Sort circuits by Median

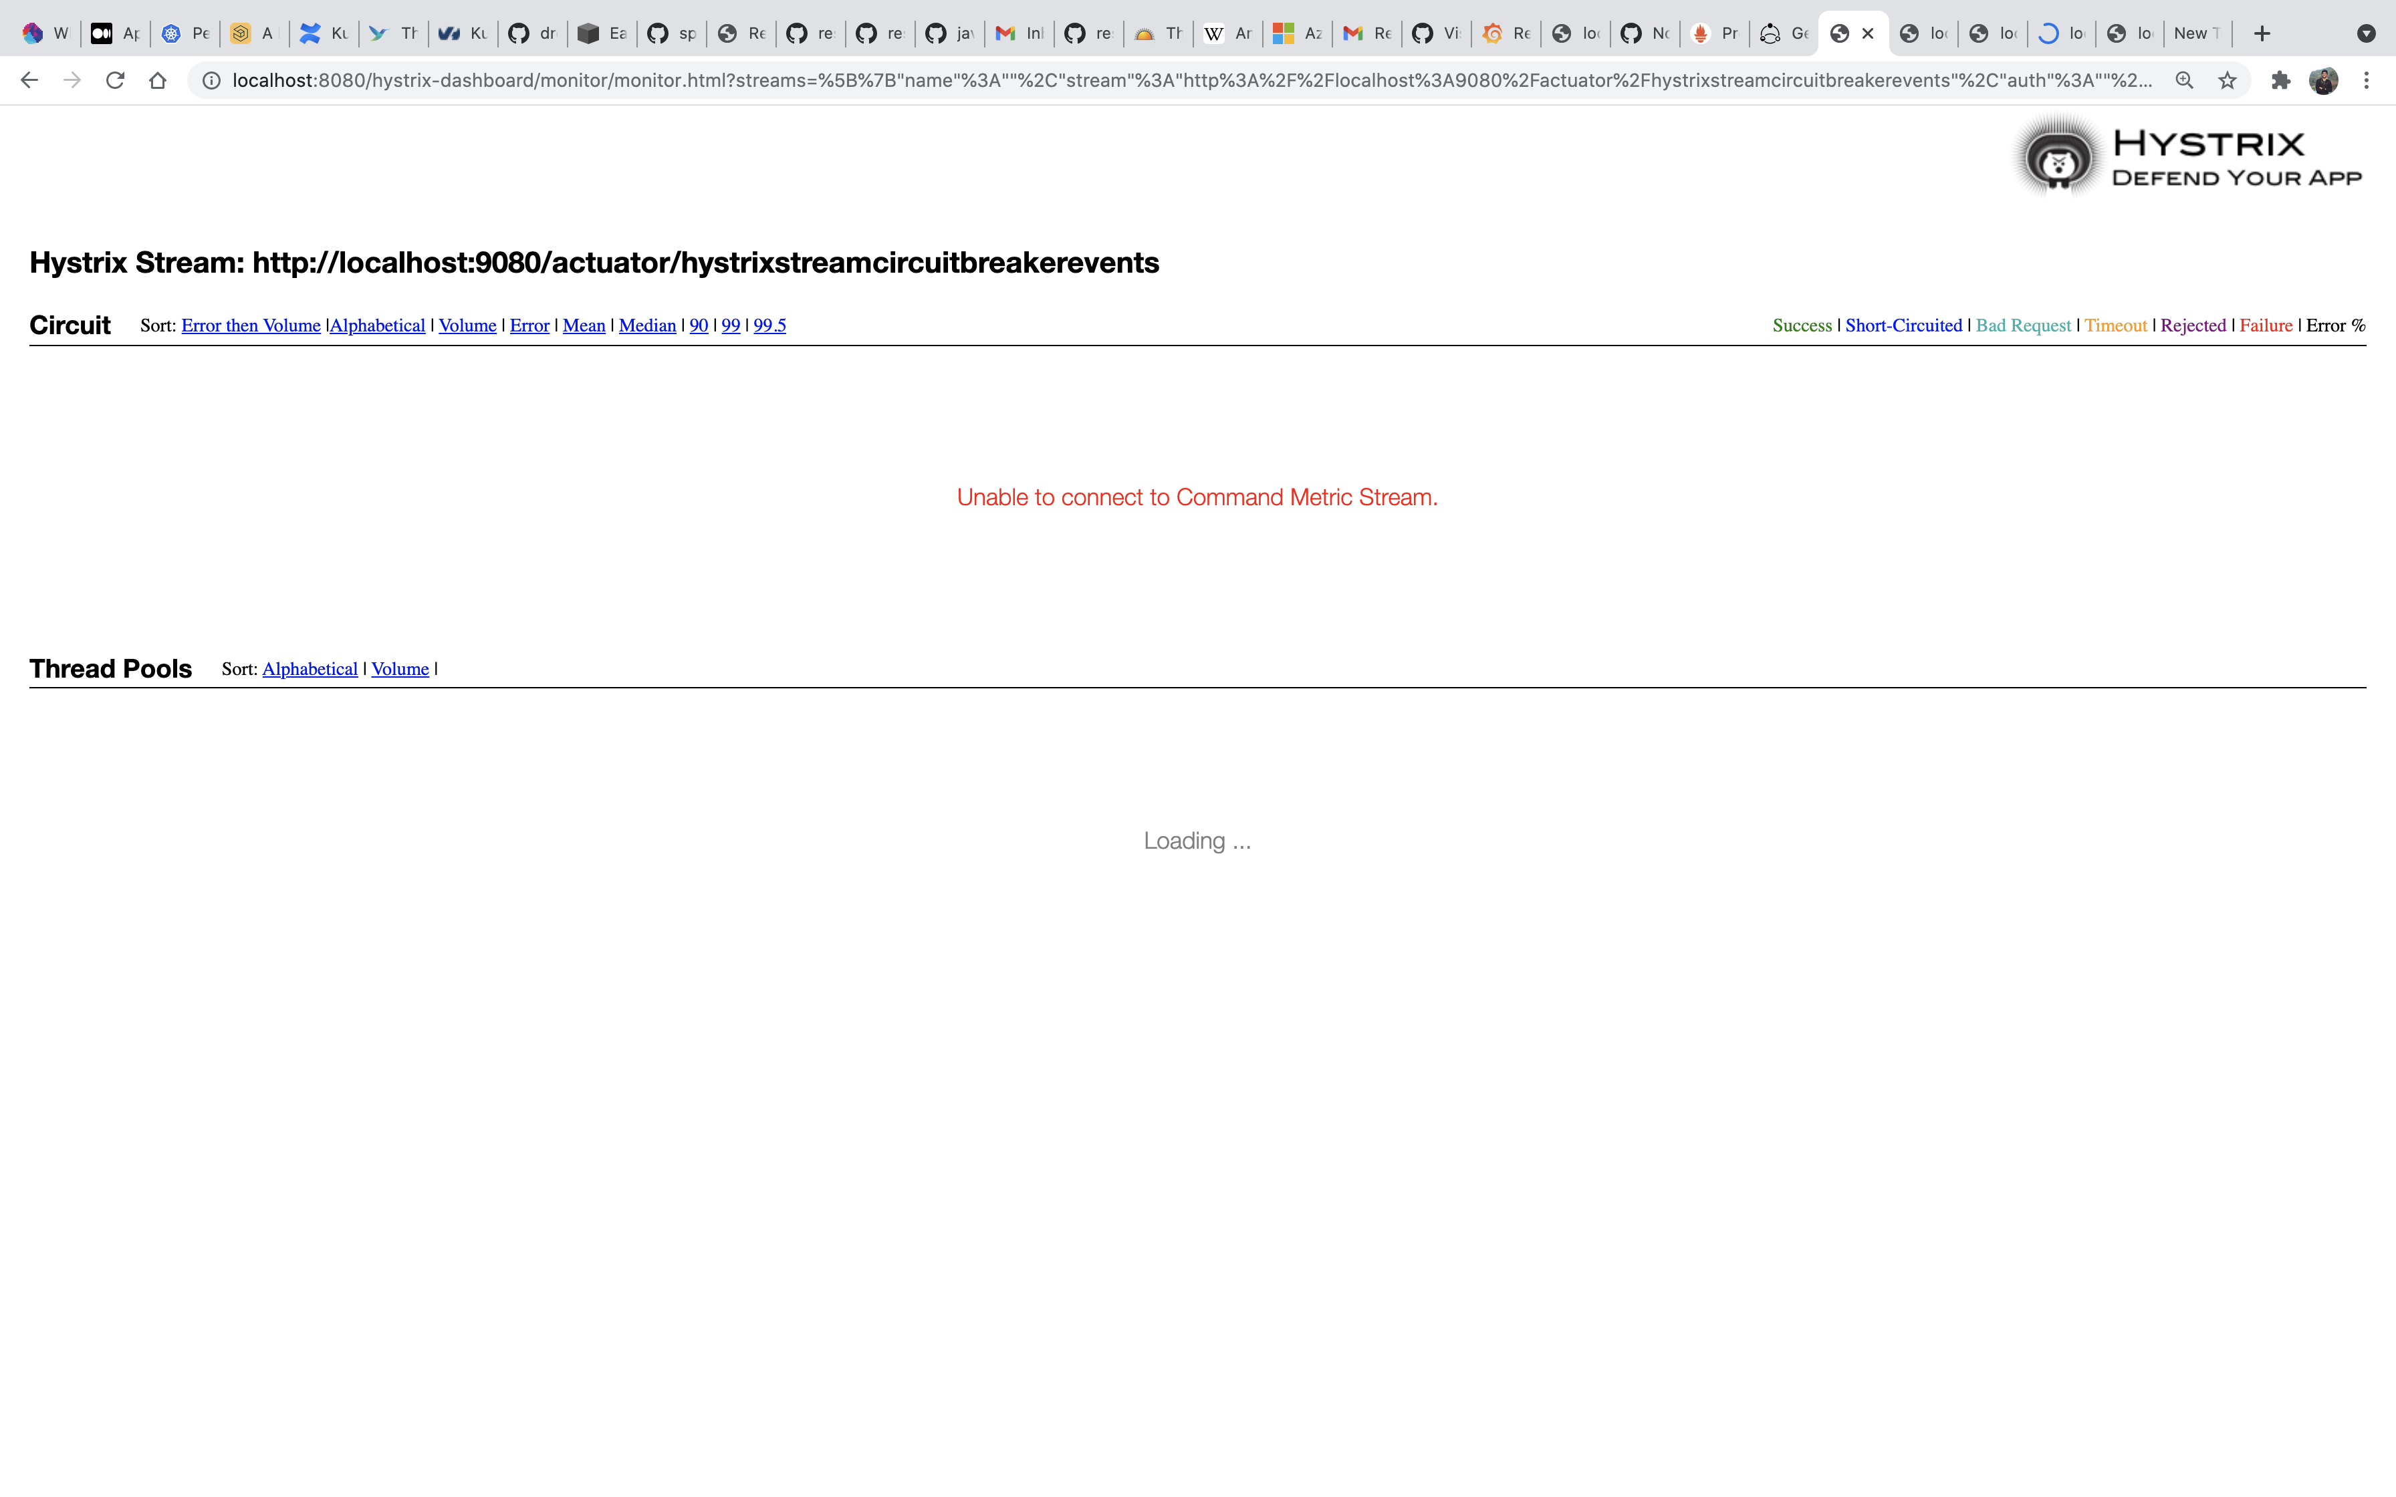coord(646,325)
